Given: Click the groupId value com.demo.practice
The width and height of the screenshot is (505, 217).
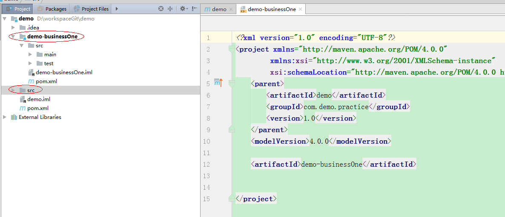Looking at the screenshot, I should tap(336, 107).
